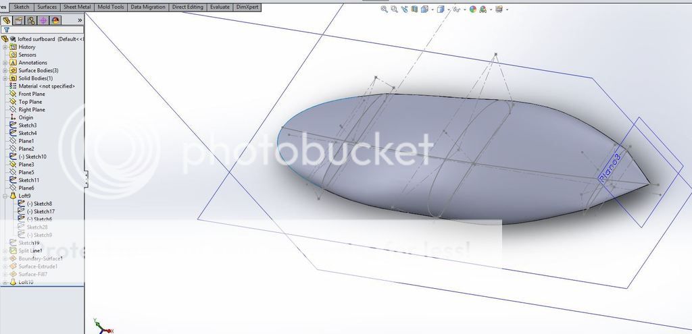Click the Zoom to Fit magnifier icon
The width and height of the screenshot is (692, 334).
coord(385,9)
